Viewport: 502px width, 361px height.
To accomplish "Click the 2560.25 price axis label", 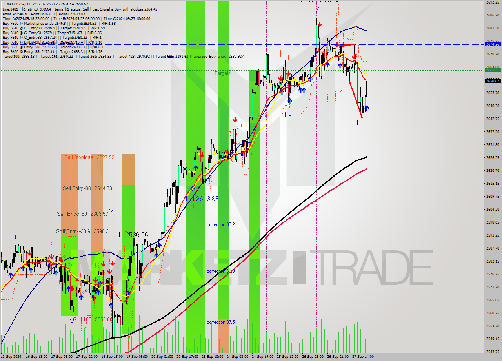I will [x=493, y=313].
